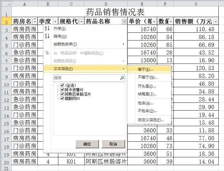
Task: Select column E header
Action: [142, 4]
